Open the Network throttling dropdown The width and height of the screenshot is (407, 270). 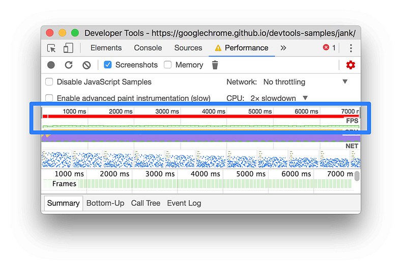306,82
